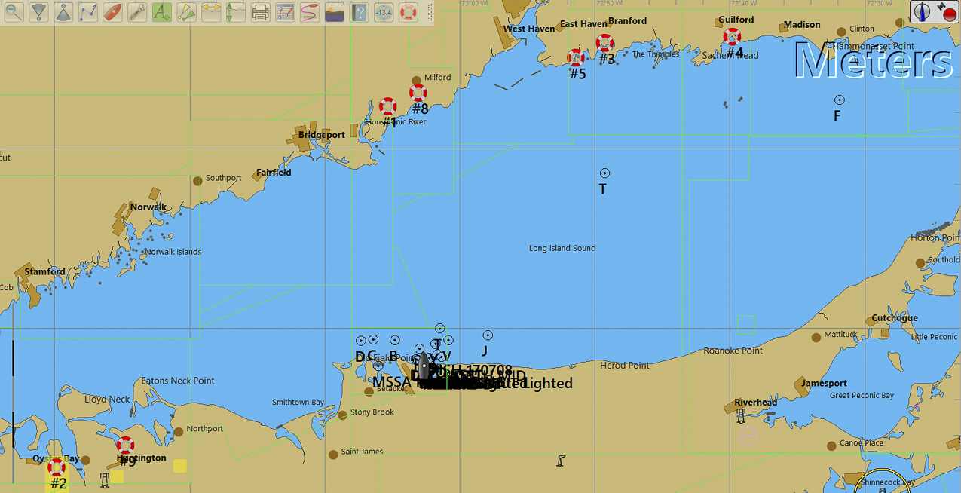Print the chart using printer icon
Screen dimensions: 961x493
pos(260,12)
